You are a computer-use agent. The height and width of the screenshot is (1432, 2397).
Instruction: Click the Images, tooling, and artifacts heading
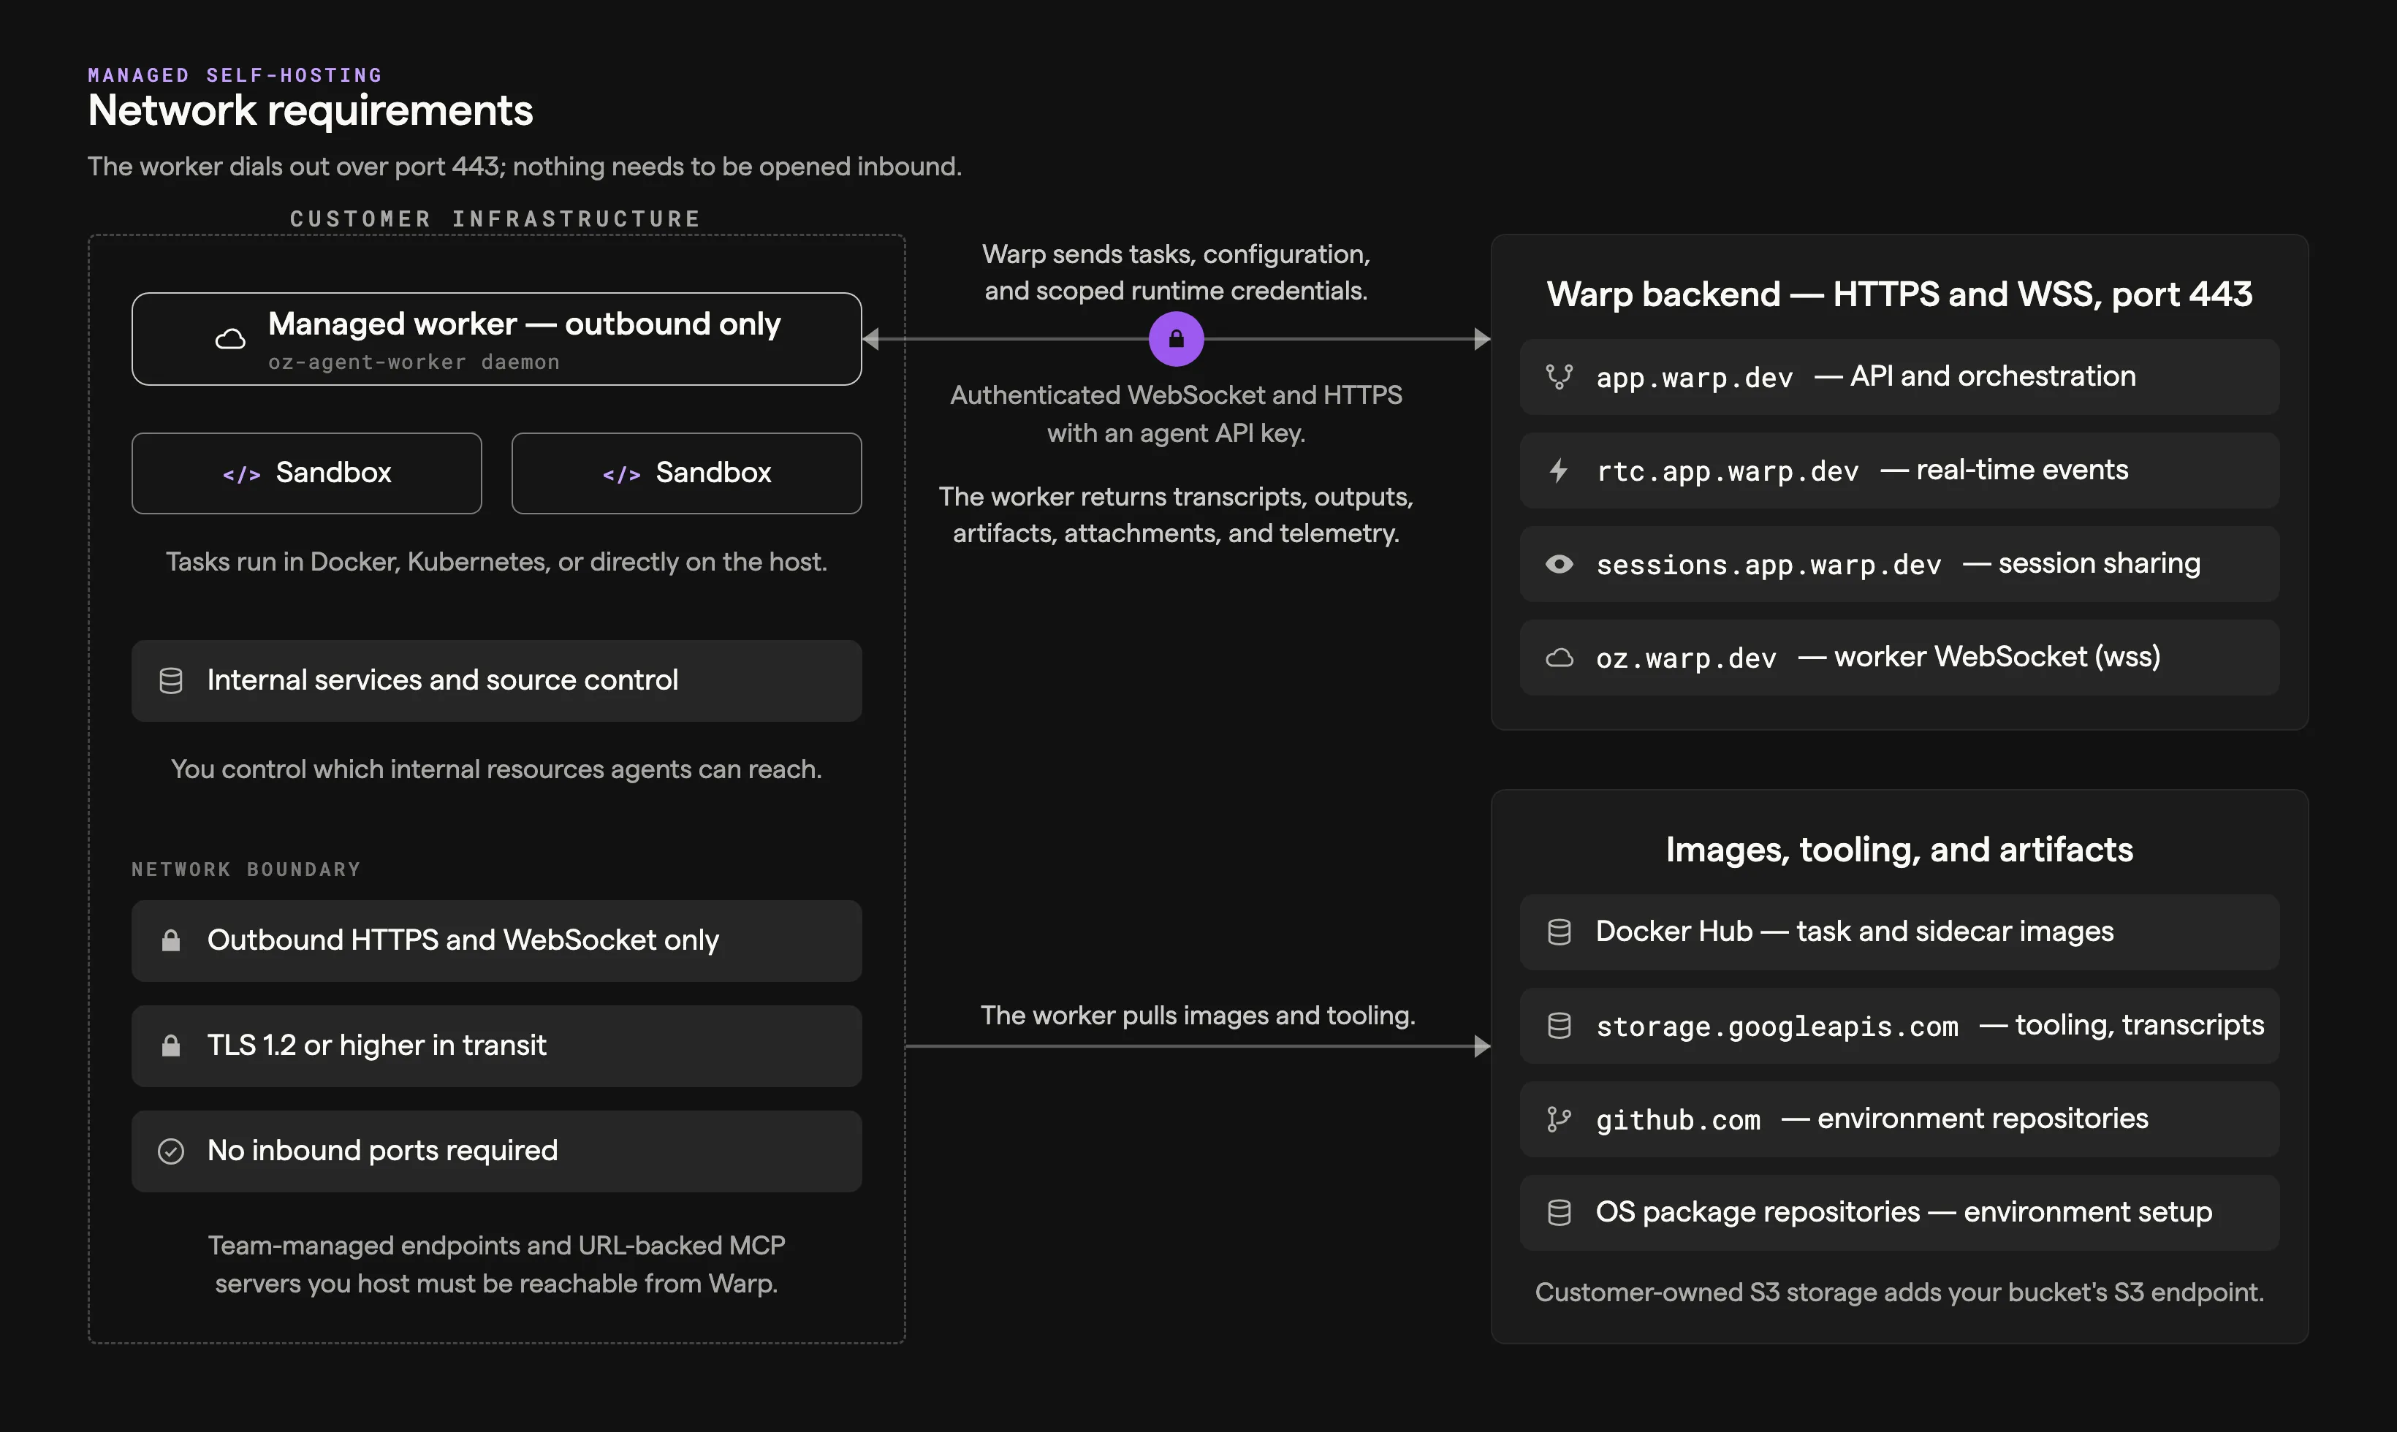(x=1899, y=849)
